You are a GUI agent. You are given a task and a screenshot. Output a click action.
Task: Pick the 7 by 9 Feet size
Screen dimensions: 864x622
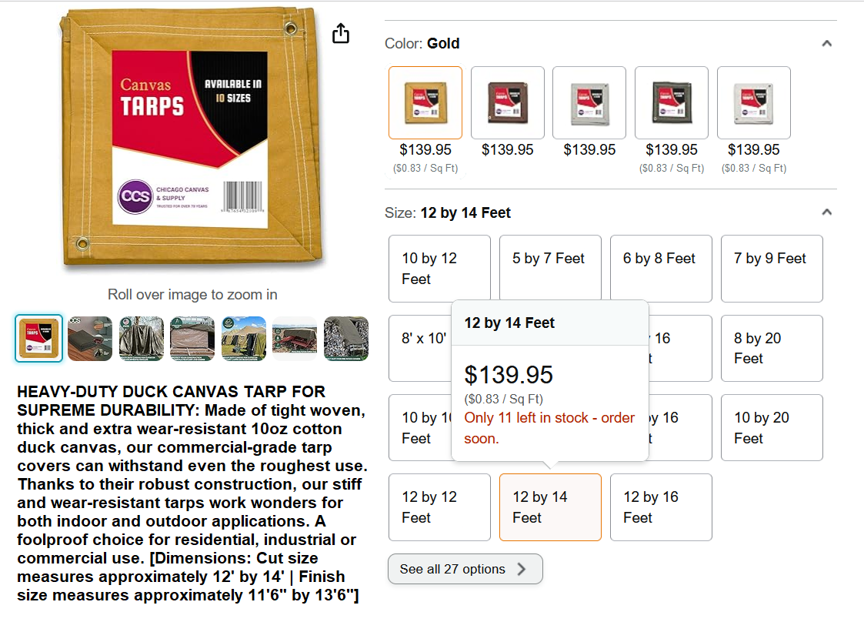pyautogui.click(x=771, y=268)
